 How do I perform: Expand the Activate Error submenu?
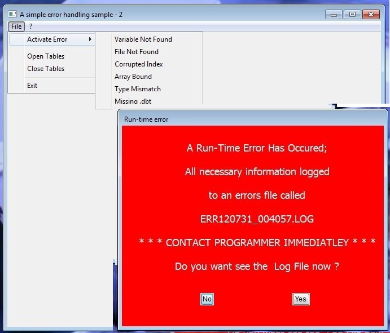tap(52, 39)
